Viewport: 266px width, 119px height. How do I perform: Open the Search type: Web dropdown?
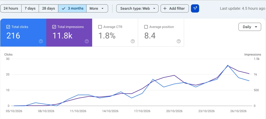137,8
